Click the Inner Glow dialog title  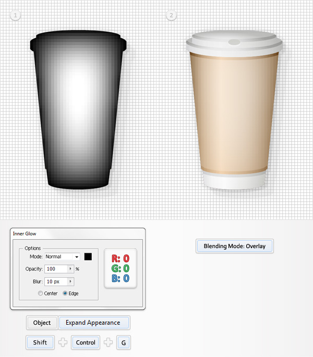25,233
